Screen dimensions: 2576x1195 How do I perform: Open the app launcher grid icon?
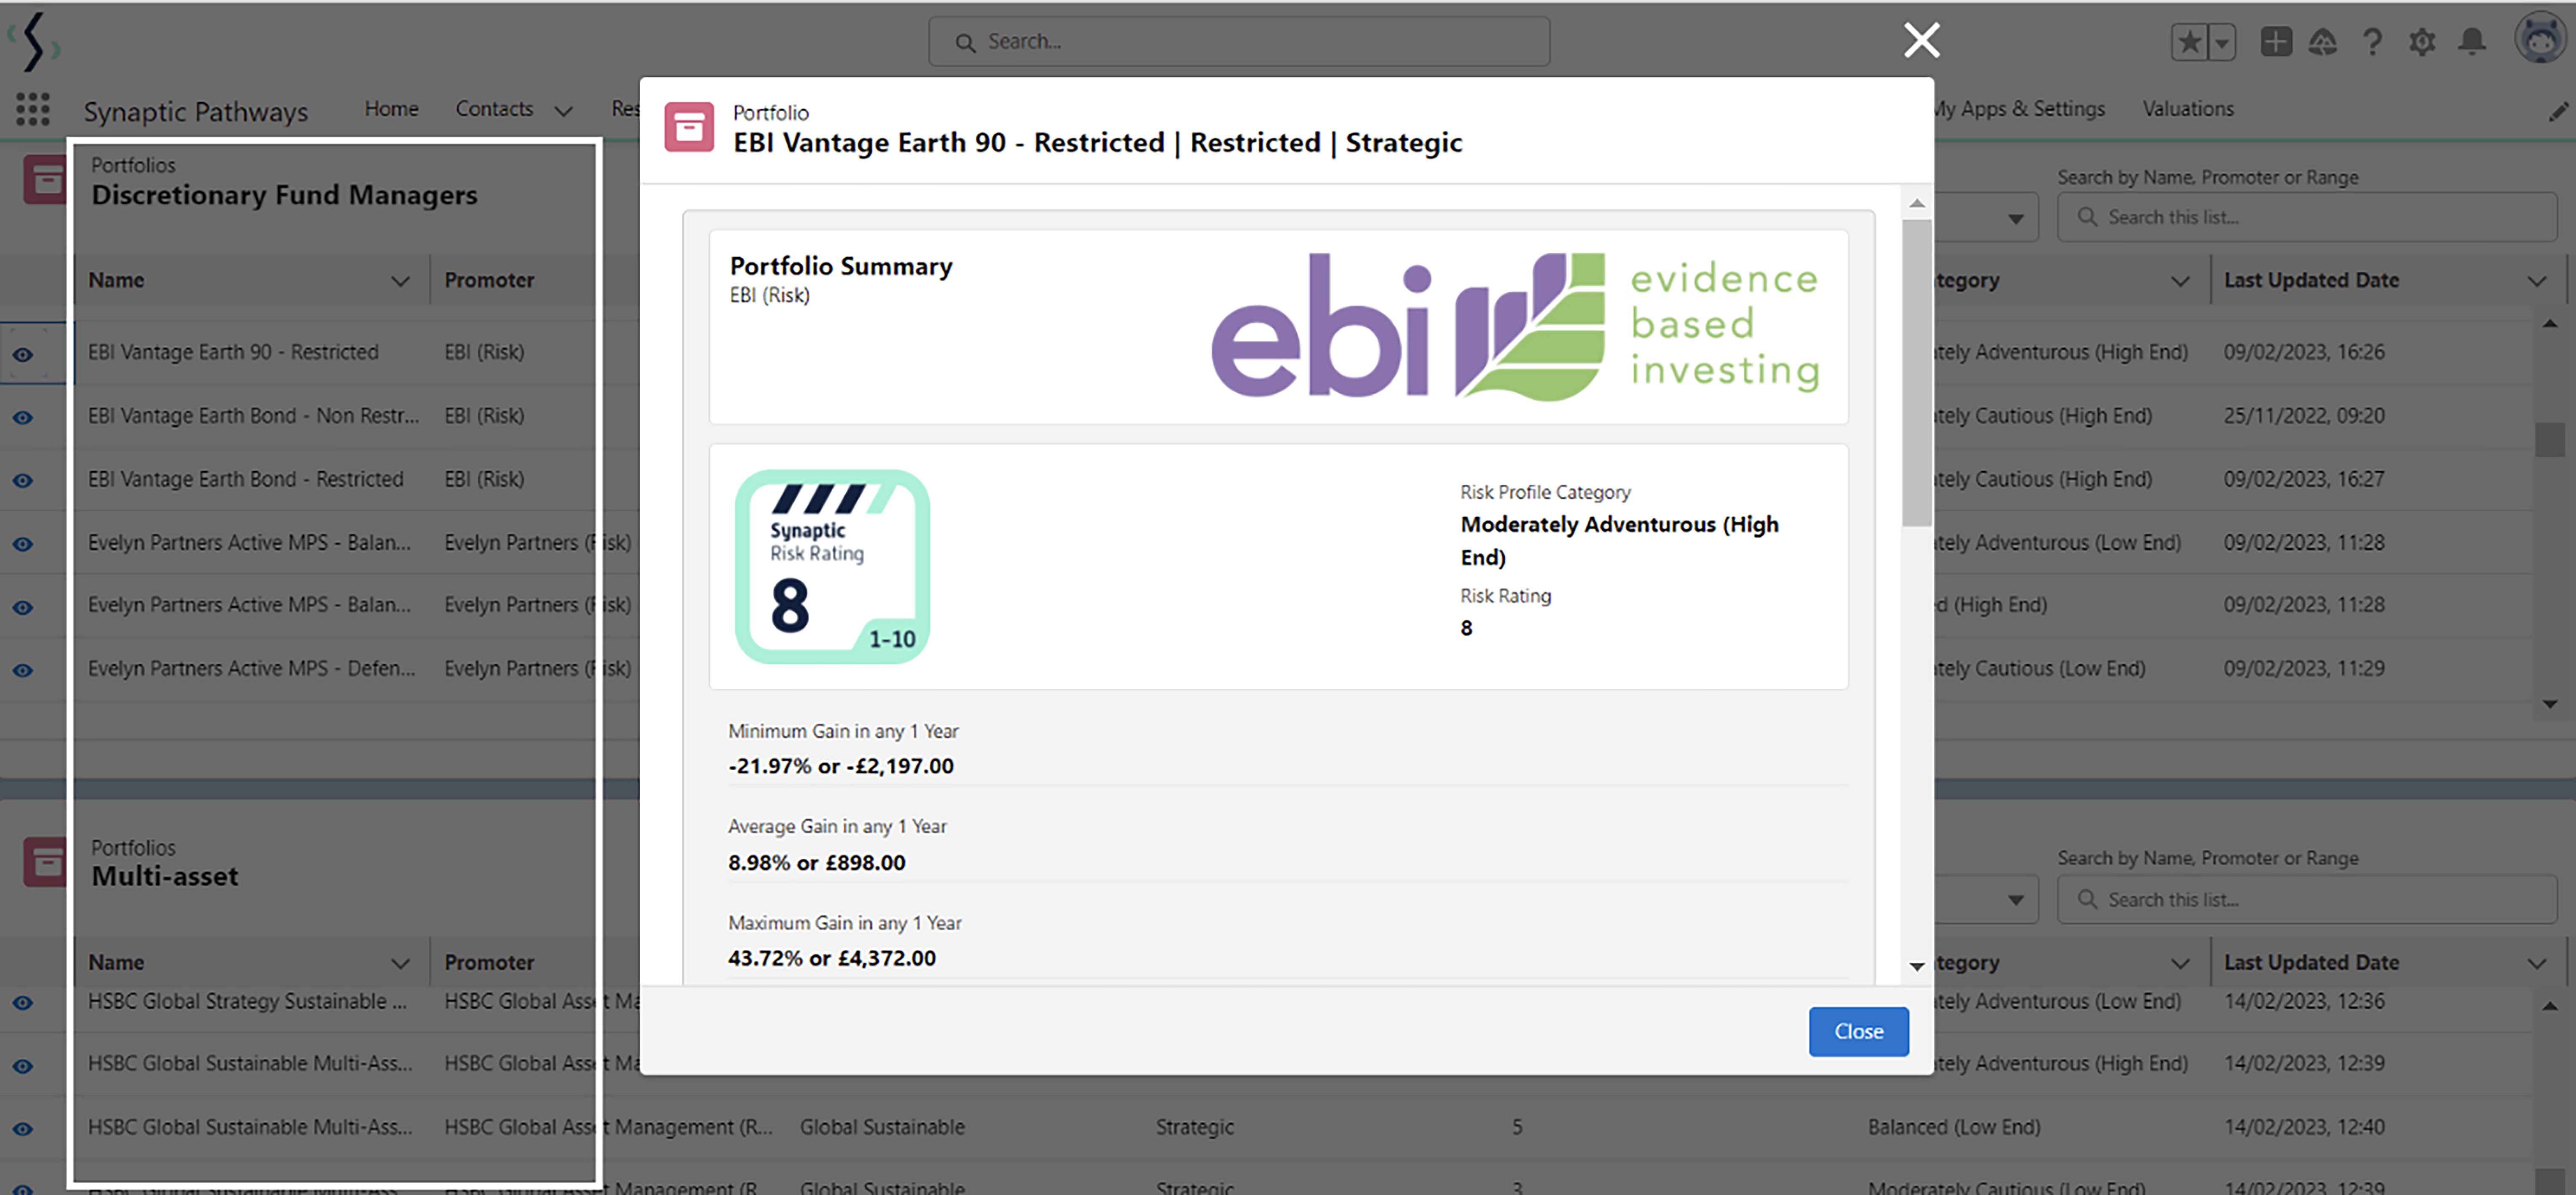point(32,109)
